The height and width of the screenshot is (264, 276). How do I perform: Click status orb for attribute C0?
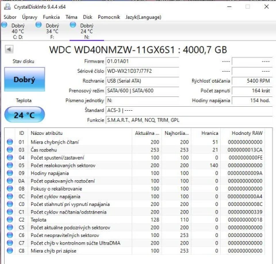coord(10,204)
